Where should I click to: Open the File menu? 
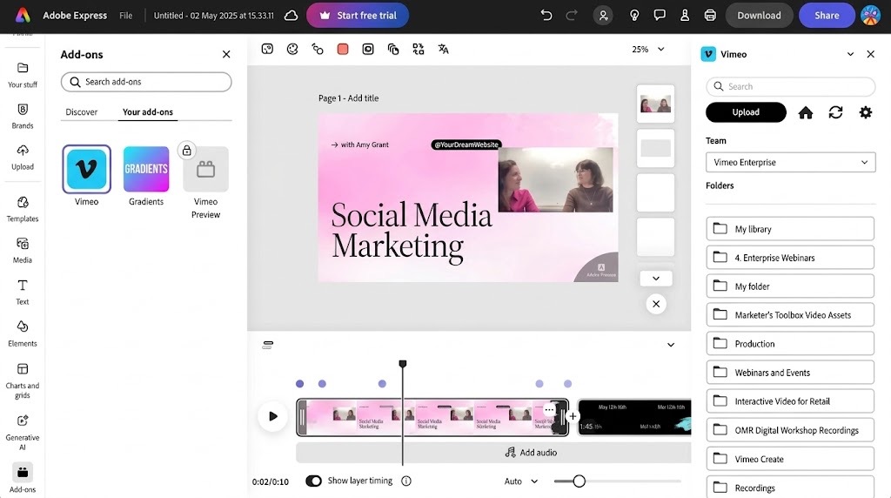click(x=125, y=16)
